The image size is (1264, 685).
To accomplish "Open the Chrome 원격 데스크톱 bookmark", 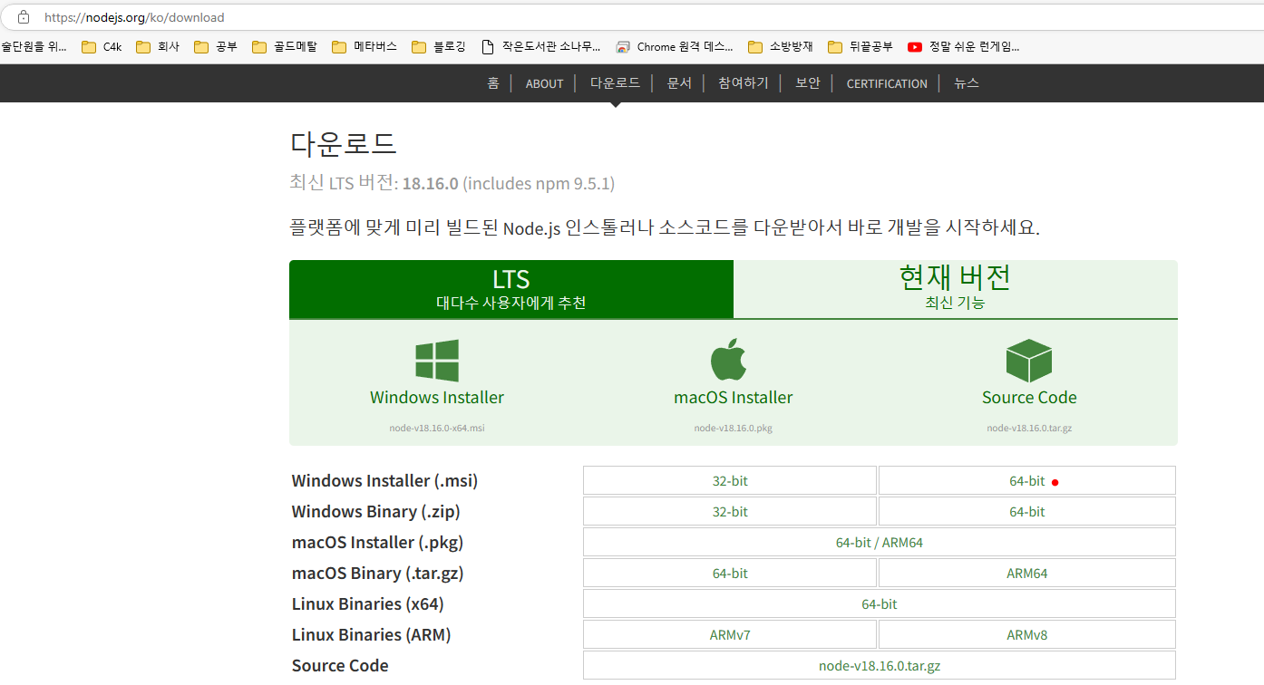I will coord(675,47).
